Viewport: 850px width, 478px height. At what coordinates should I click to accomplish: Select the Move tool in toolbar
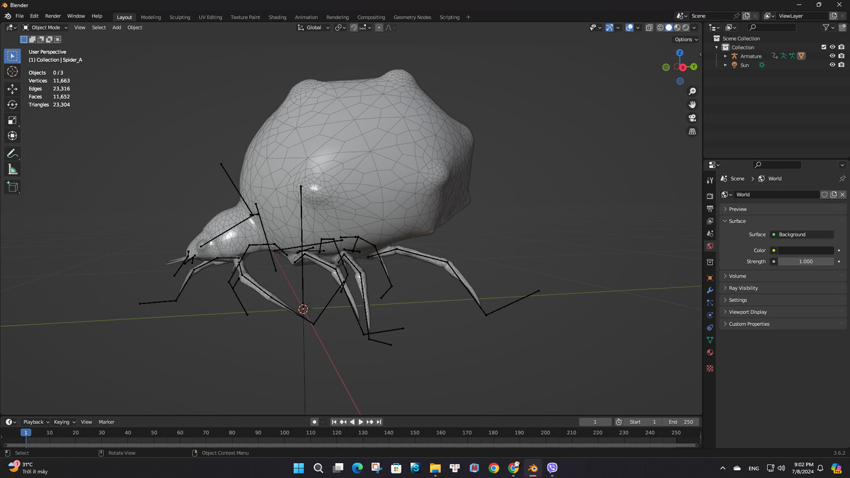pos(12,88)
